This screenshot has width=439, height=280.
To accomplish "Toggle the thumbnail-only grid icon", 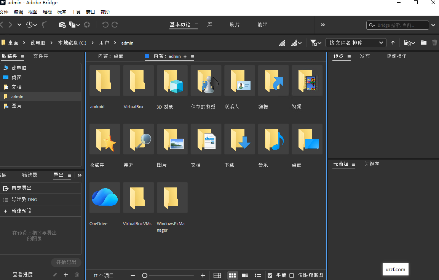I will click(x=217, y=275).
